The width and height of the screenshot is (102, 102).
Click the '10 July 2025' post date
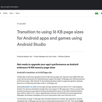pyautogui.click(x=21, y=24)
